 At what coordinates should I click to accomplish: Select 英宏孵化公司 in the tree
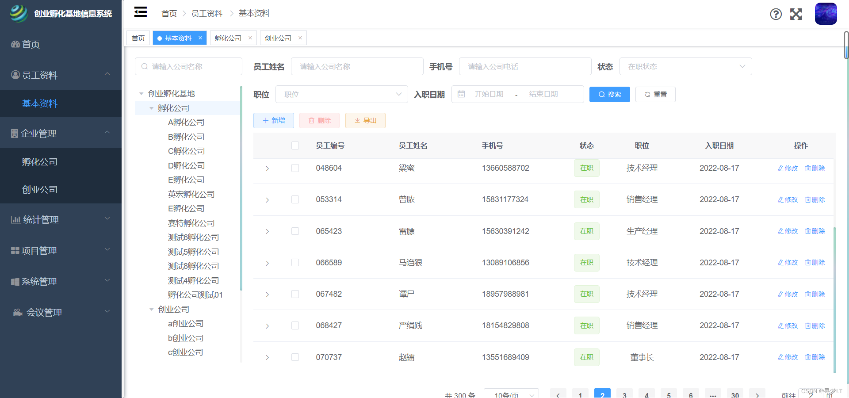tap(191, 195)
